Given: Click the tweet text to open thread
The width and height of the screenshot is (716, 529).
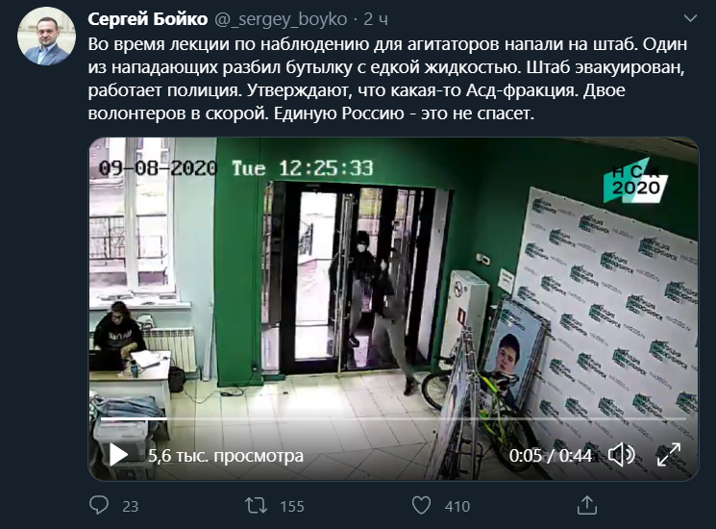Looking at the screenshot, I should pyautogui.click(x=387, y=79).
